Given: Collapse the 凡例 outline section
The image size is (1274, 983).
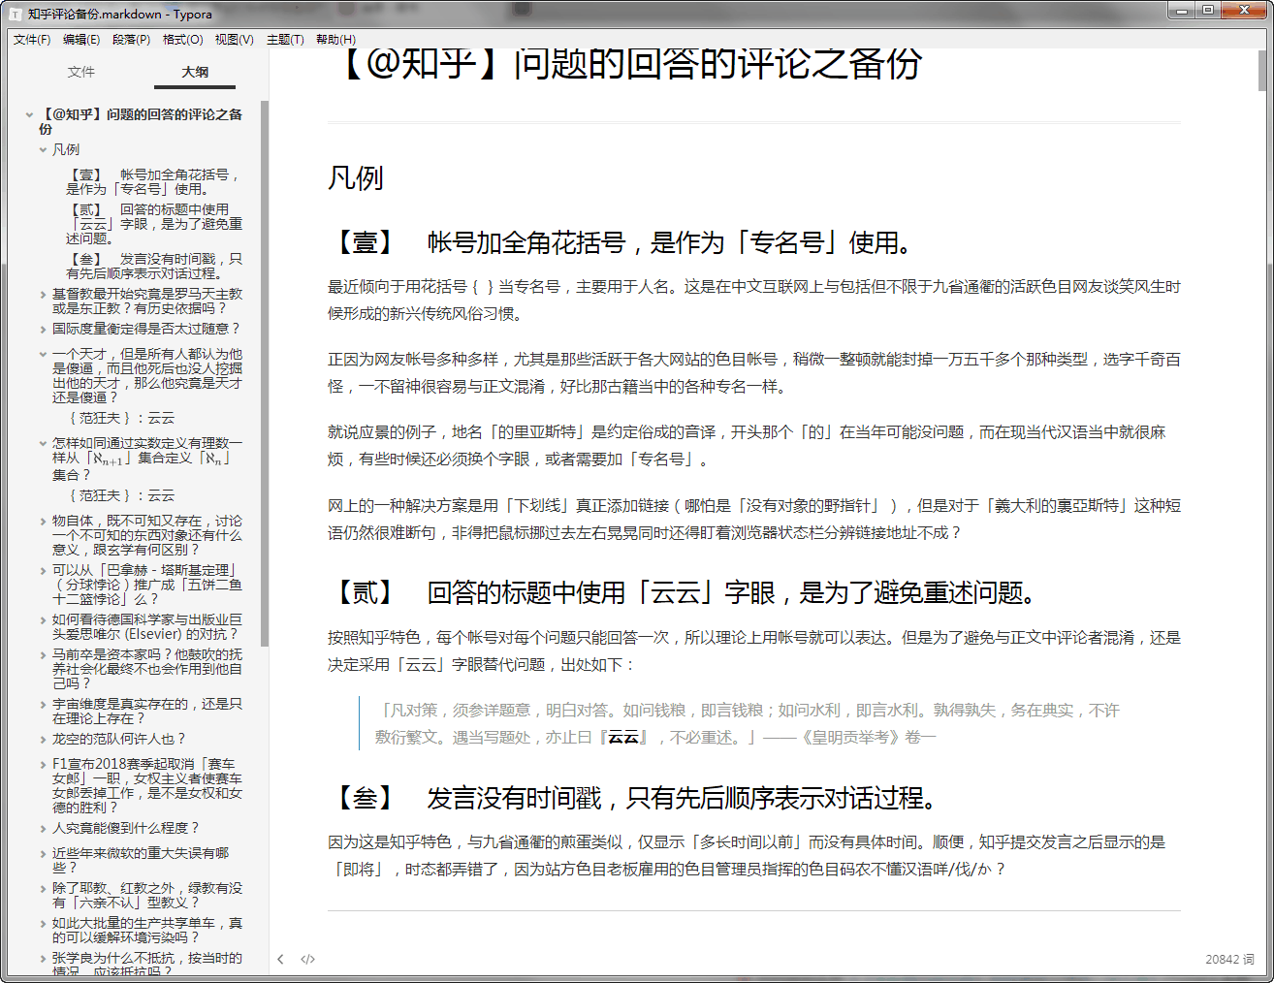Looking at the screenshot, I should [x=43, y=150].
